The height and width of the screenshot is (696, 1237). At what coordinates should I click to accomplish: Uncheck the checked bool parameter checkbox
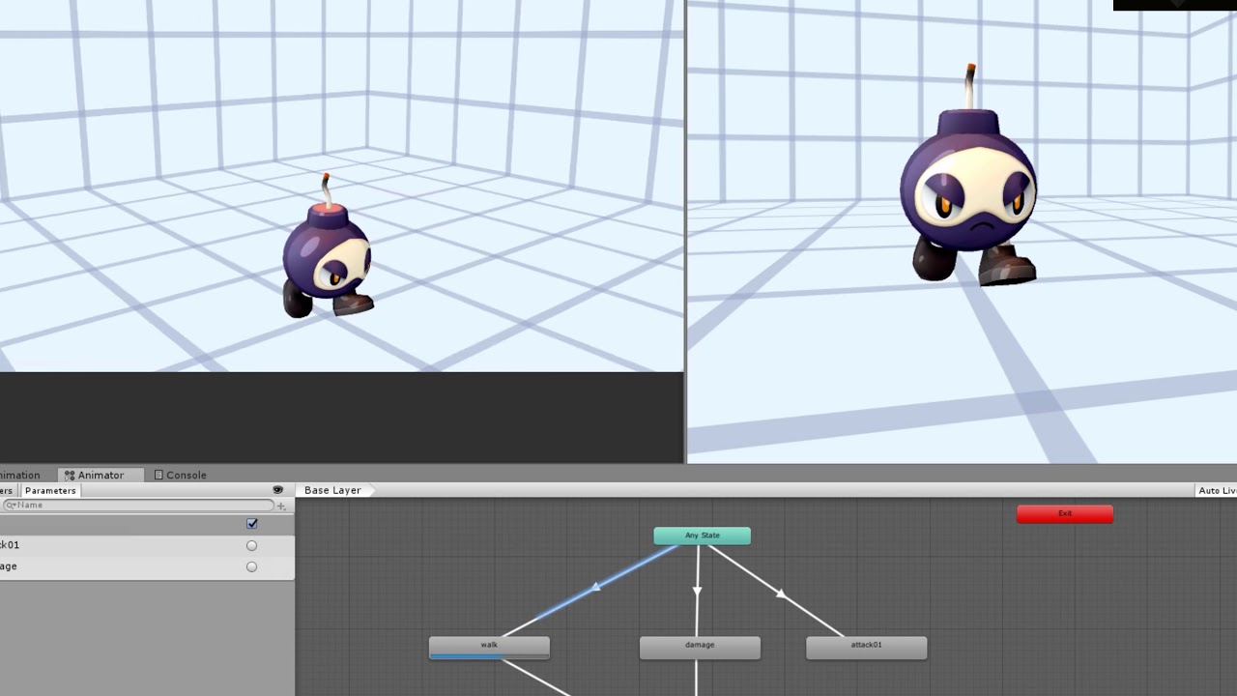[x=252, y=524]
